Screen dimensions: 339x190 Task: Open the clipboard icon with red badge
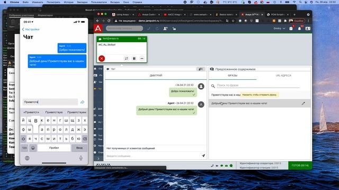tap(291, 28)
